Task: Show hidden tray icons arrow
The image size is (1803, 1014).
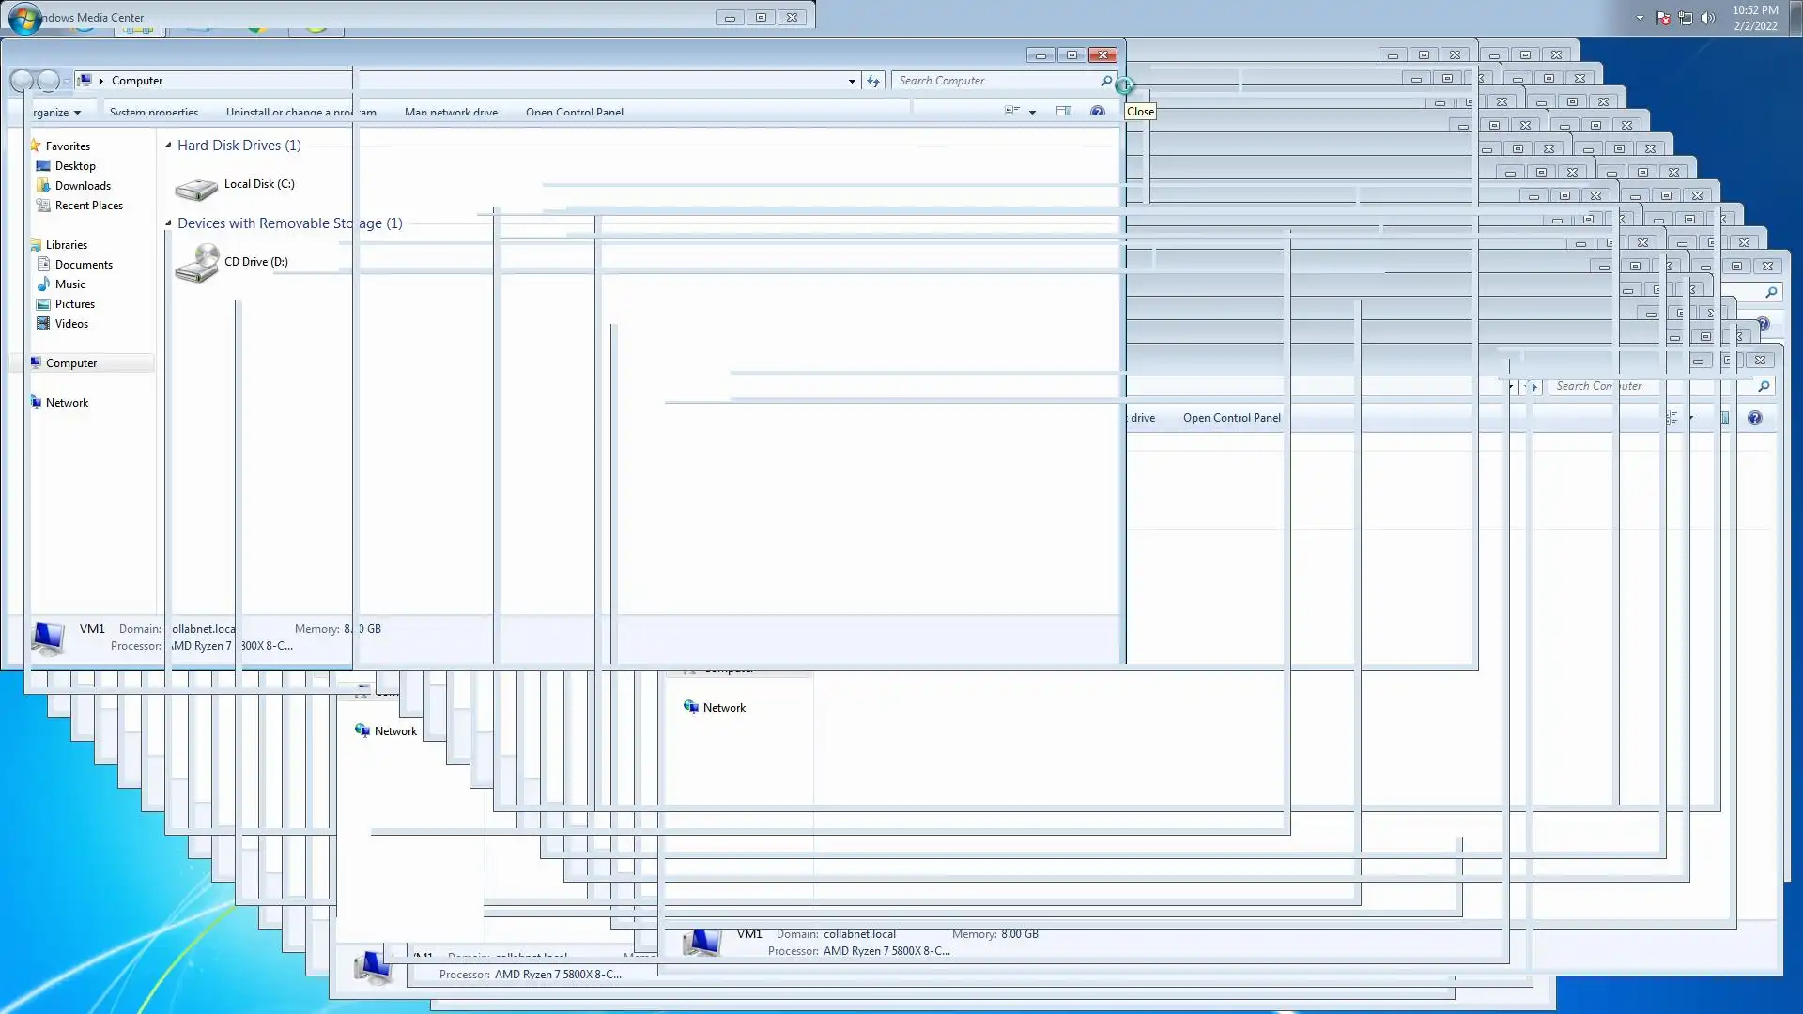Action: point(1640,18)
